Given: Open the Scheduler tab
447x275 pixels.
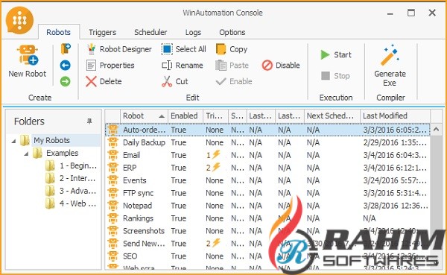Looking at the screenshot, I should 150,32.
